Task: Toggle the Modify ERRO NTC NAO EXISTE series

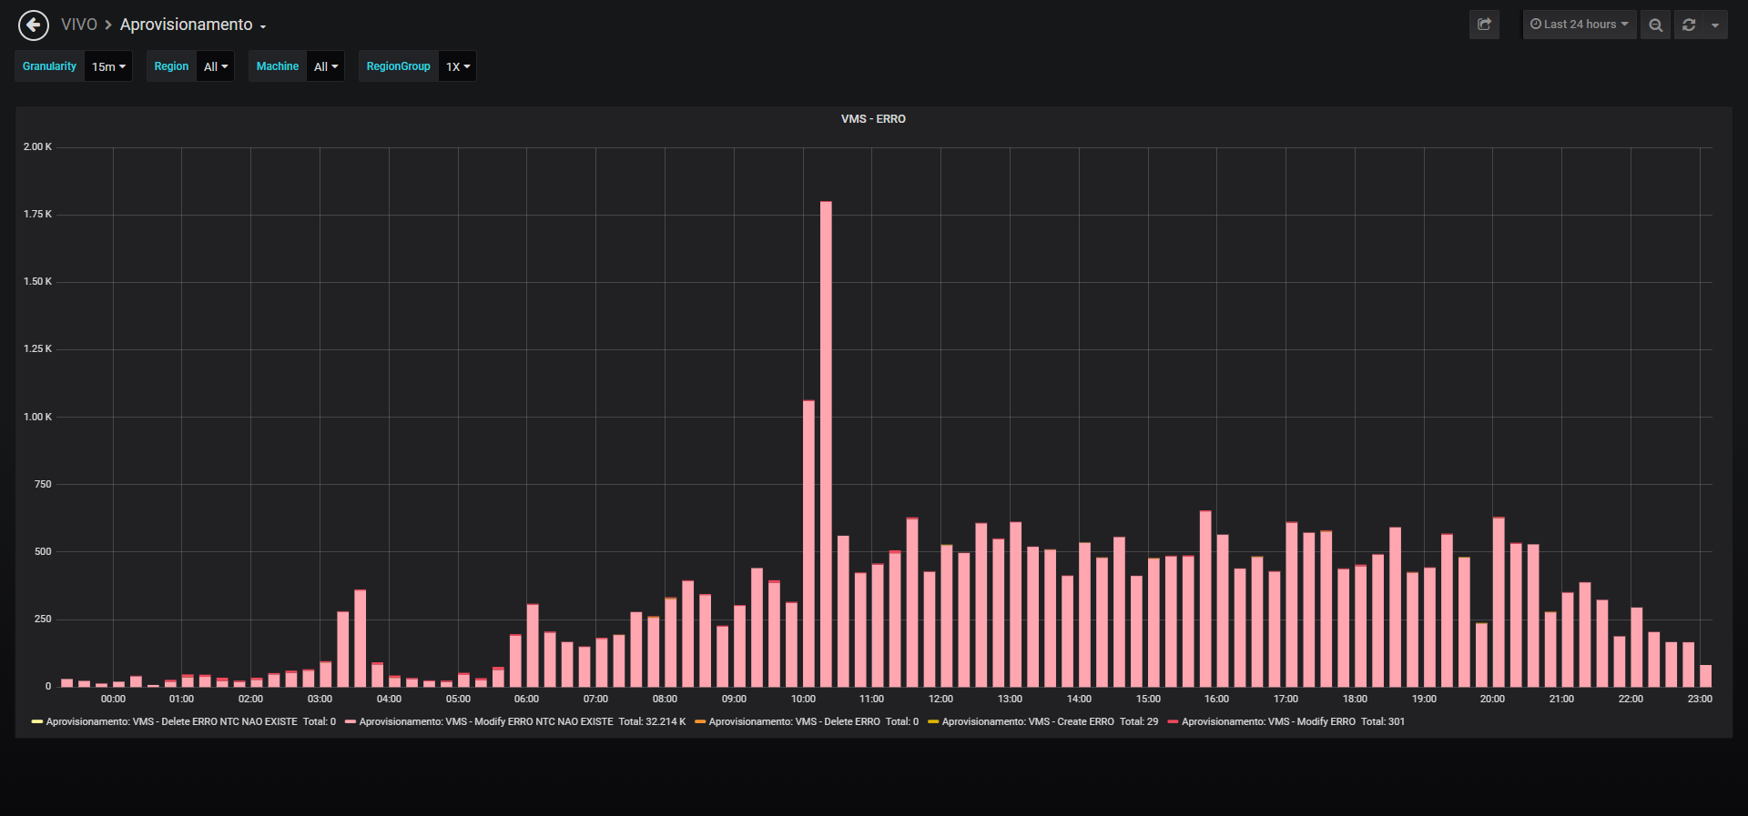Action: click(x=486, y=721)
